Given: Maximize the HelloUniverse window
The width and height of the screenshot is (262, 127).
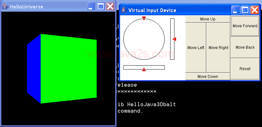Looking at the screenshot, I should click(101, 6).
